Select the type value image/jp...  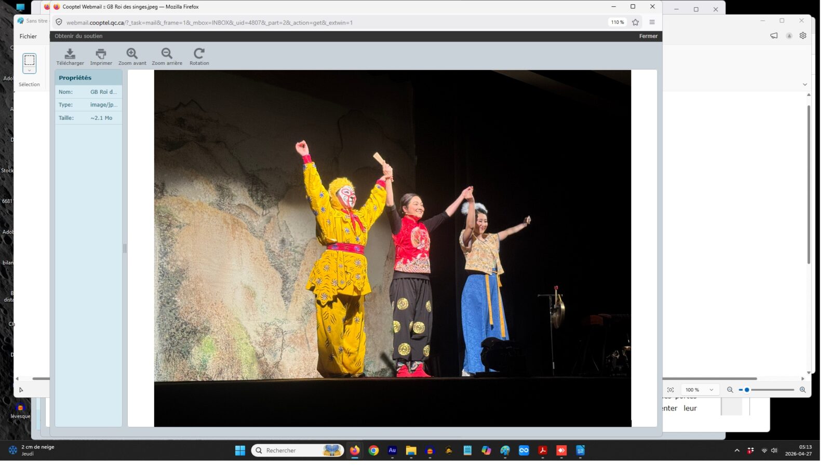[104, 105]
